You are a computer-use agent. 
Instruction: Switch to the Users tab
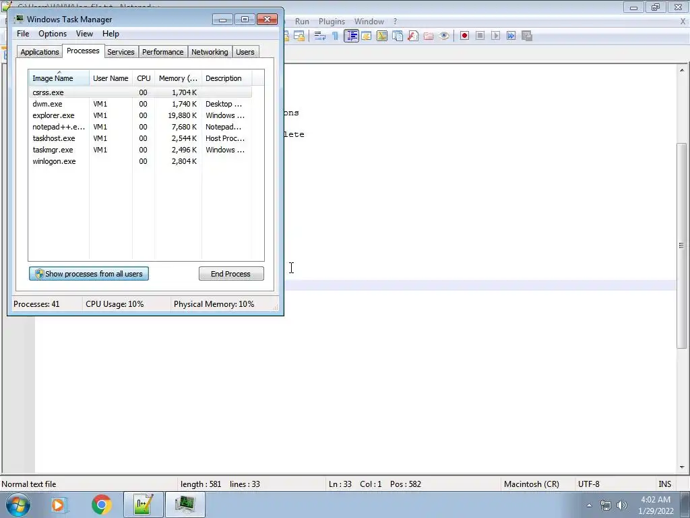click(x=245, y=52)
